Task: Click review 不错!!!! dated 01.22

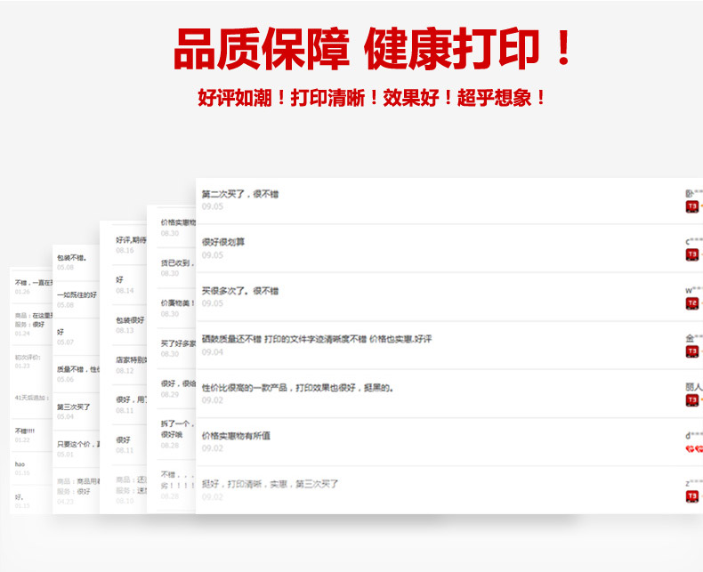Action: click(25, 431)
